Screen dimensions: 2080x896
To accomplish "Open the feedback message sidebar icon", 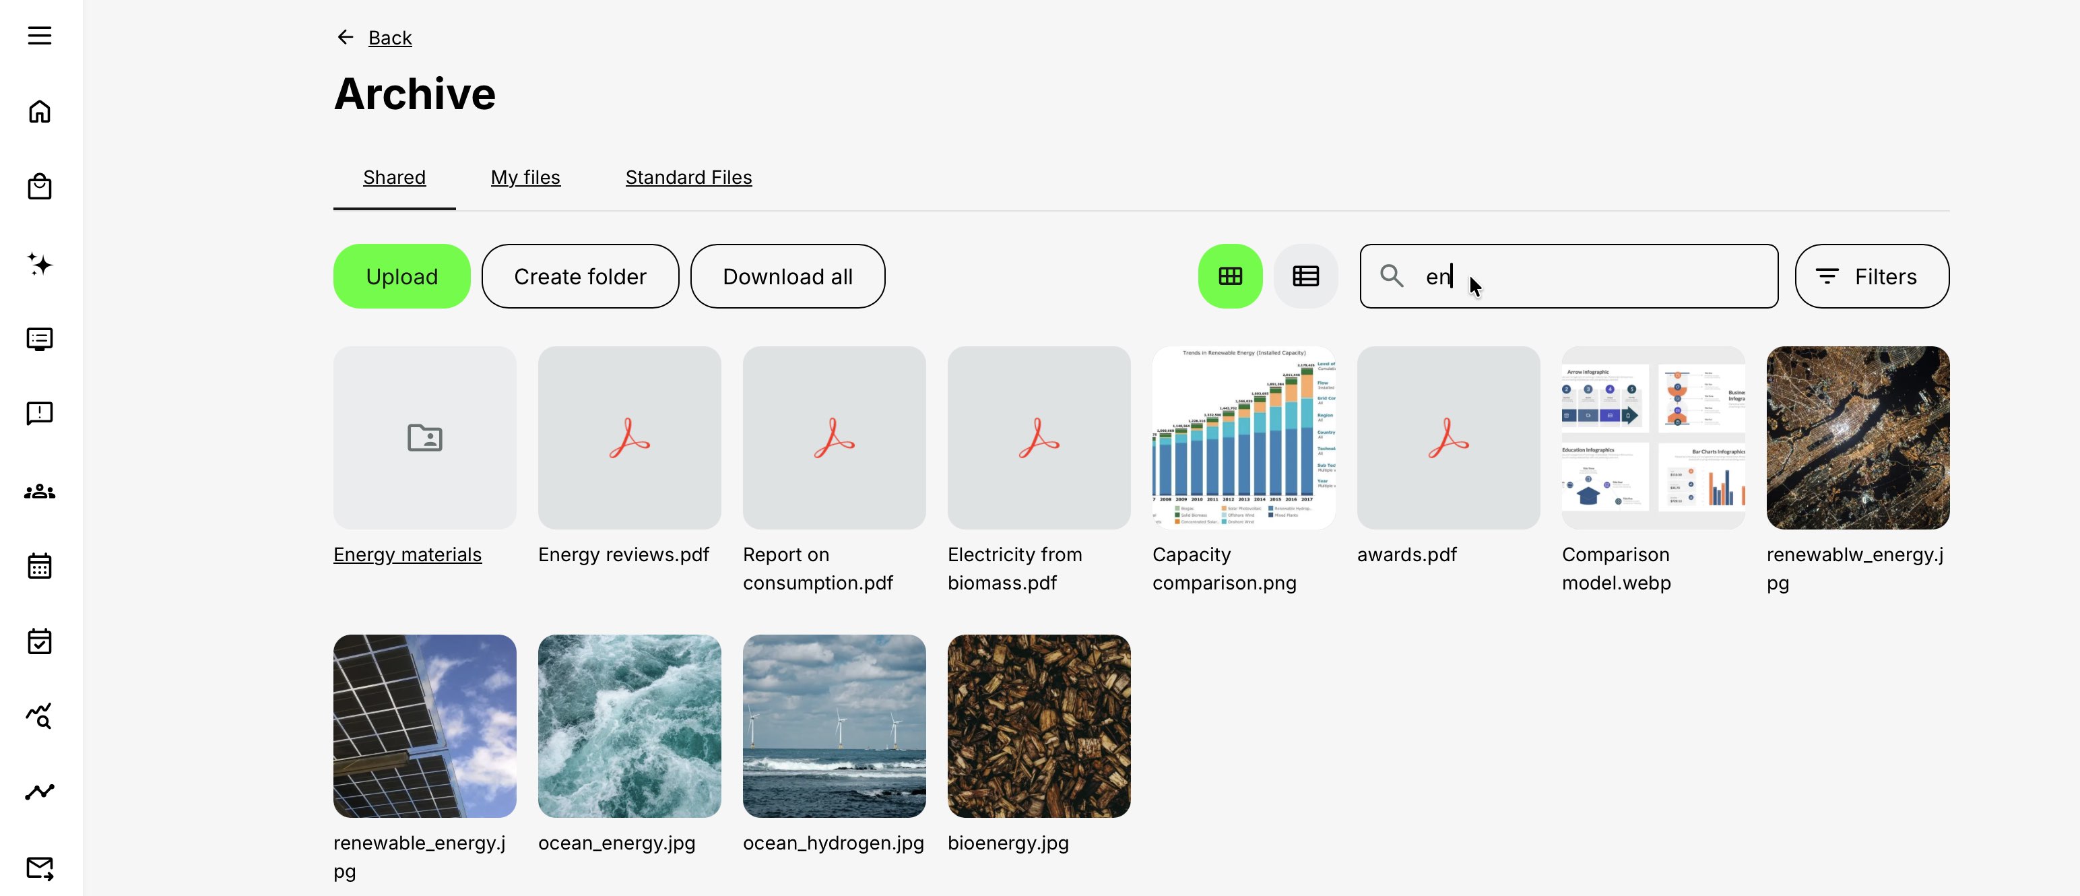I will coord(40,414).
